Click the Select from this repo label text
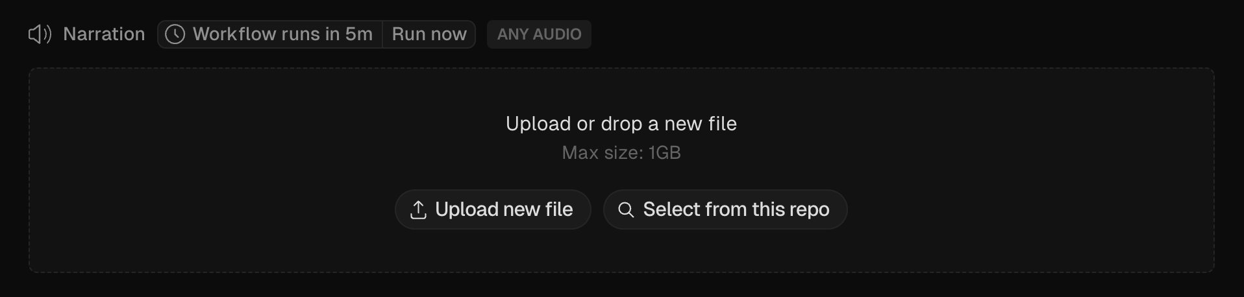Screen dimensions: 1244x297 [x=736, y=209]
